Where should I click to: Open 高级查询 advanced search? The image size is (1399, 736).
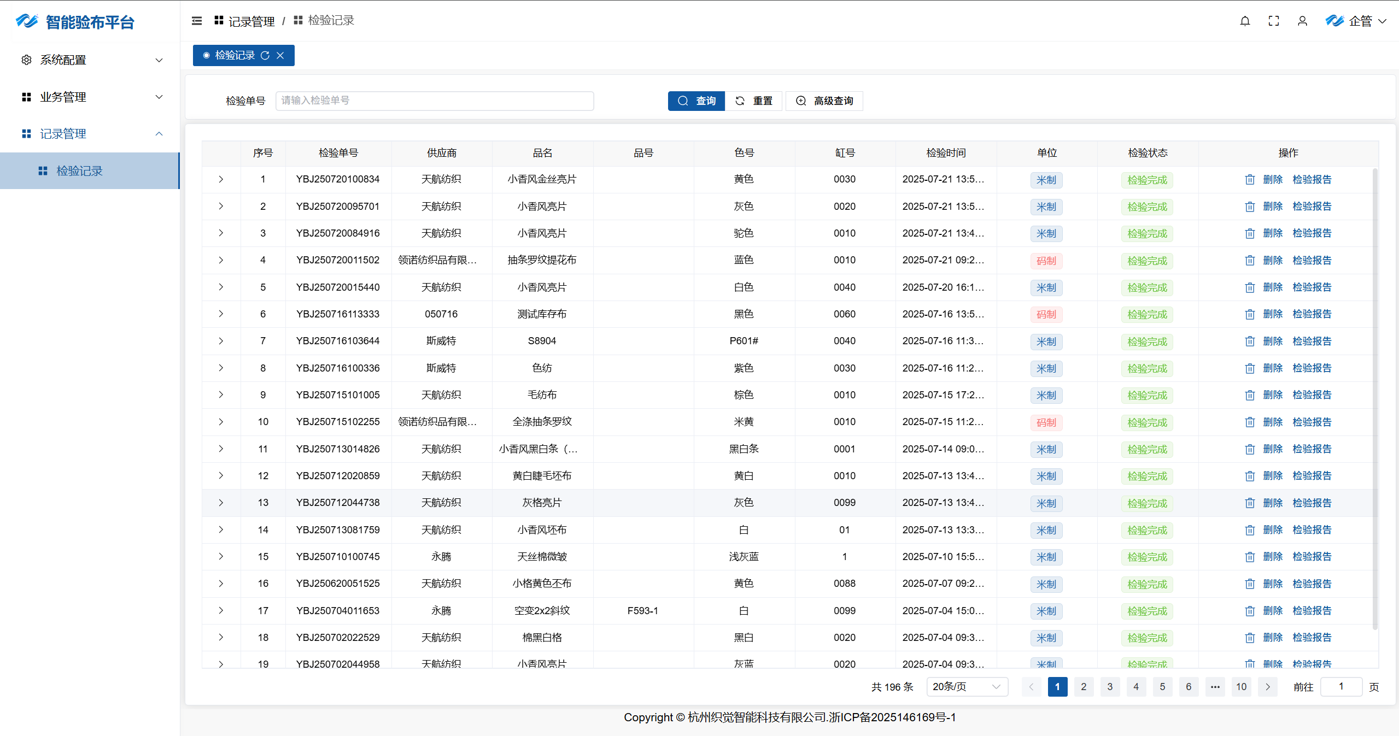point(824,101)
